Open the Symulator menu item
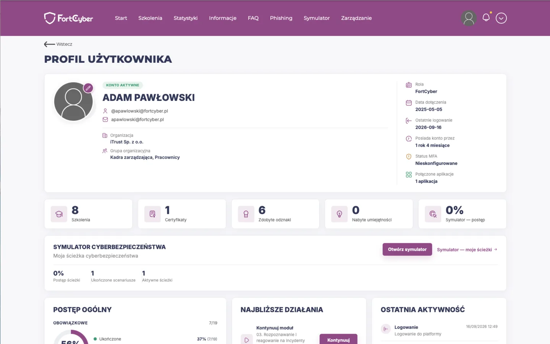Viewport: 550px width, 344px height. click(x=317, y=18)
